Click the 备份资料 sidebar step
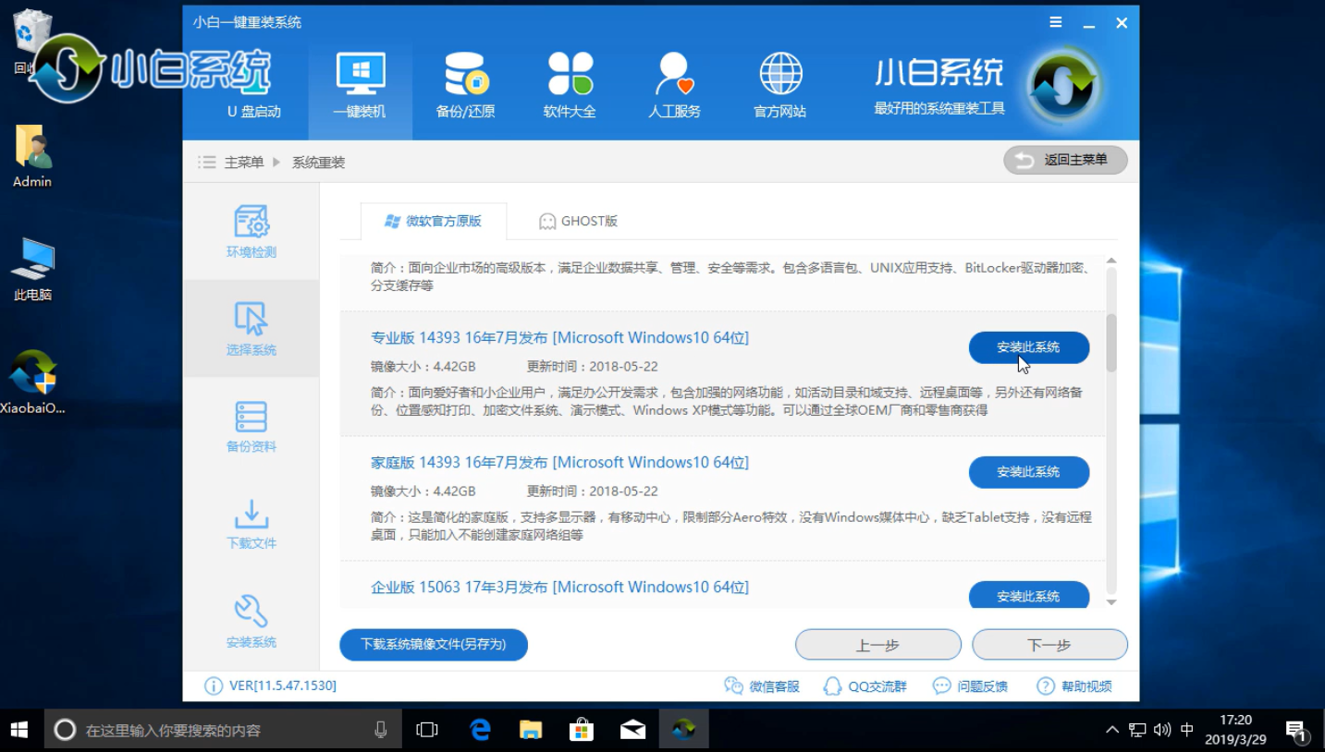This screenshot has width=1325, height=752. pyautogui.click(x=252, y=427)
